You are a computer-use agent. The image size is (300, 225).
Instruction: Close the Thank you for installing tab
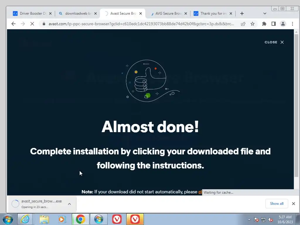231,13
